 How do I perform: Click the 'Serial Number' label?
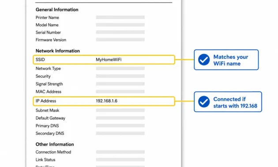tap(48, 33)
